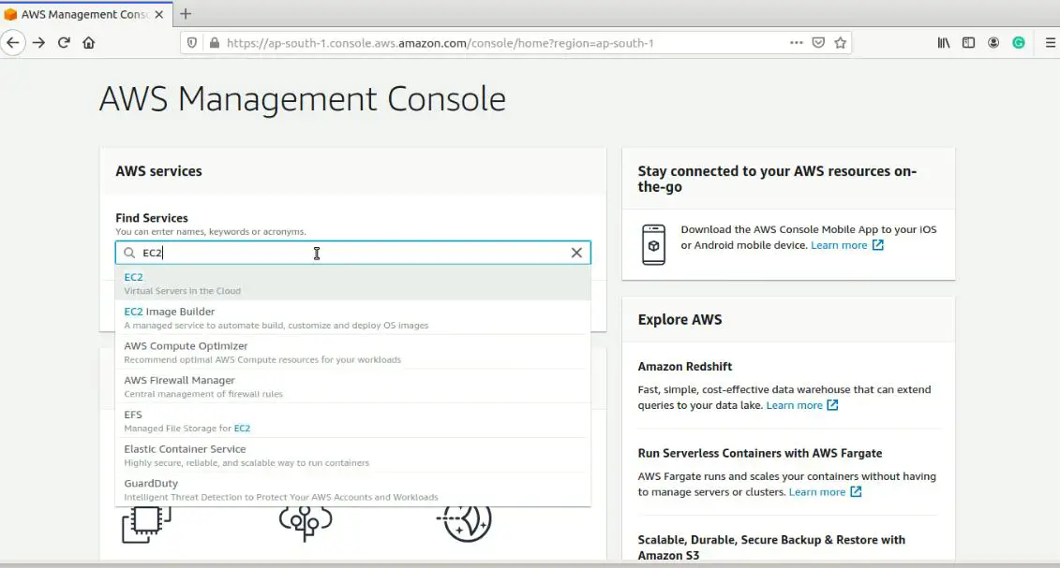The height and width of the screenshot is (568, 1060).
Task: Open the Firefox Library icon
Action: pyautogui.click(x=944, y=42)
